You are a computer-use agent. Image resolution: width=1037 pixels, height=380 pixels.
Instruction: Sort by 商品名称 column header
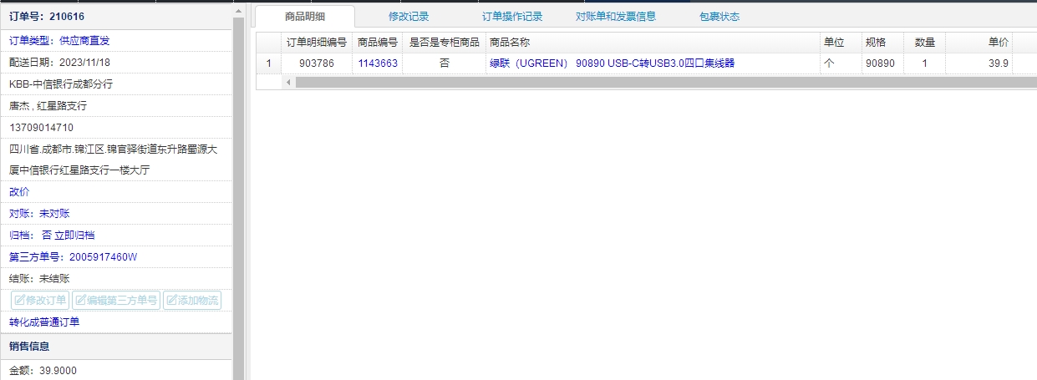click(653, 43)
